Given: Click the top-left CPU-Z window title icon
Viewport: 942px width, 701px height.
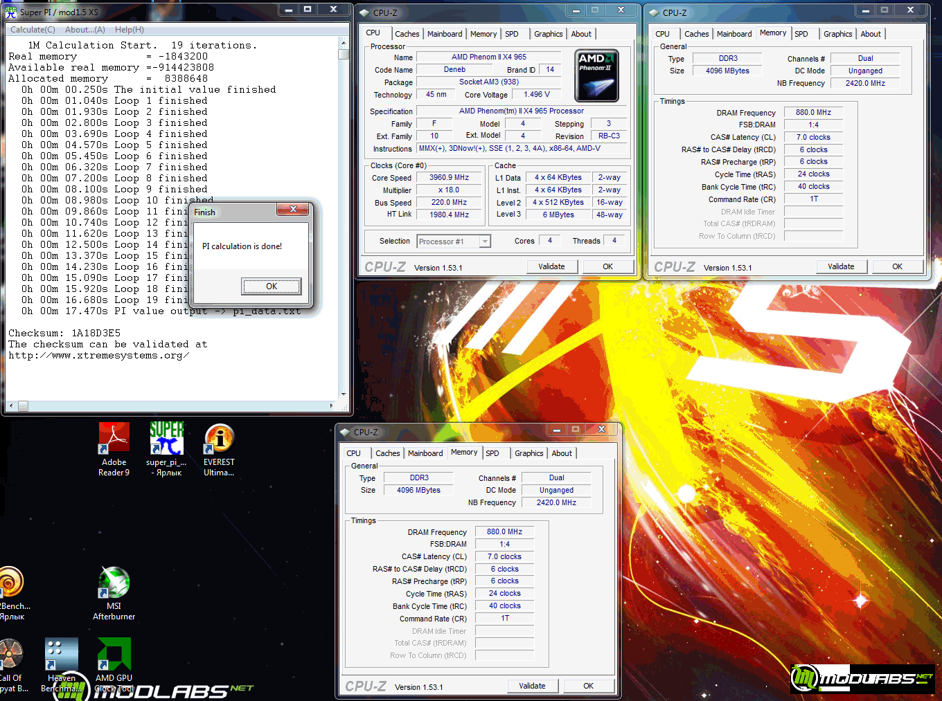Looking at the screenshot, I should [x=365, y=12].
